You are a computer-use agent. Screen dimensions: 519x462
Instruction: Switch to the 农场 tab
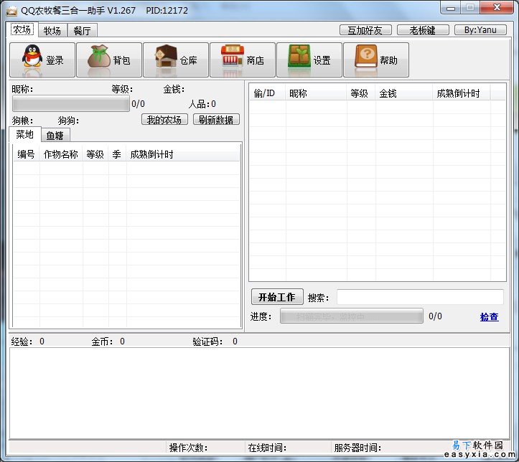(x=22, y=29)
